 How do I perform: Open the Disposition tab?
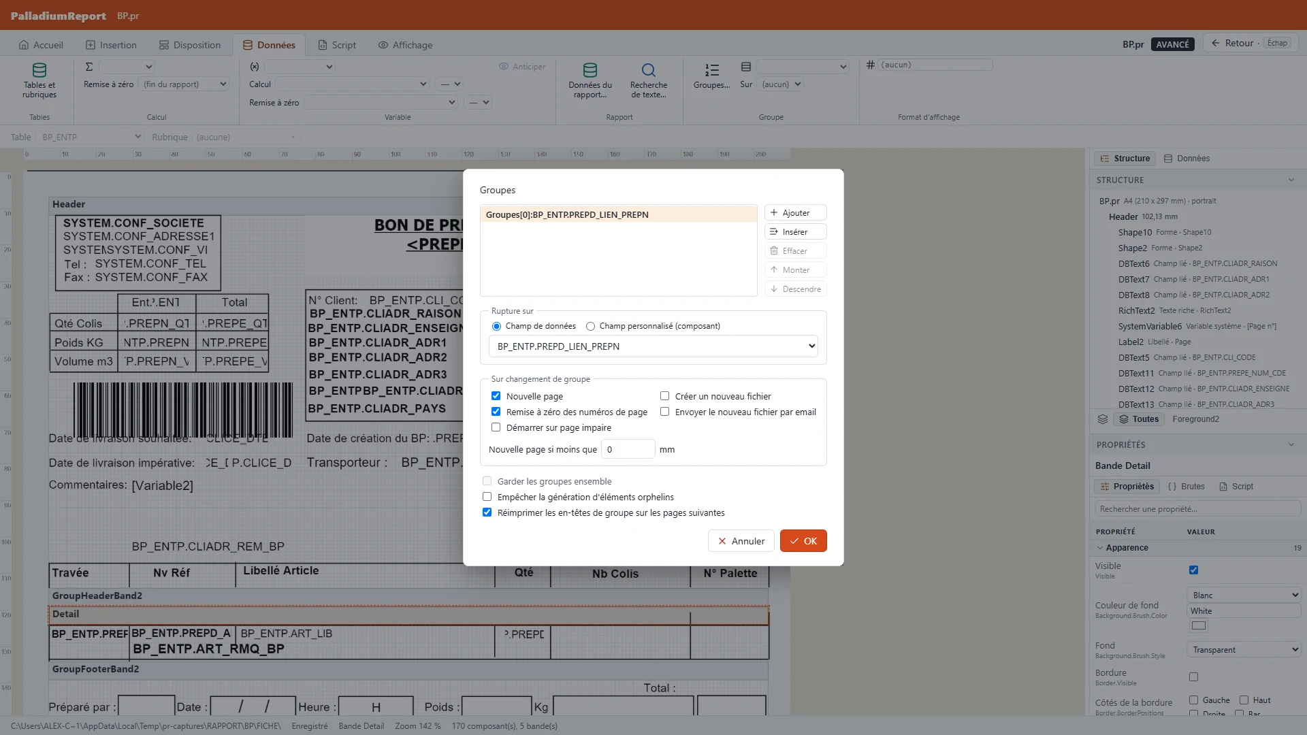190,45
